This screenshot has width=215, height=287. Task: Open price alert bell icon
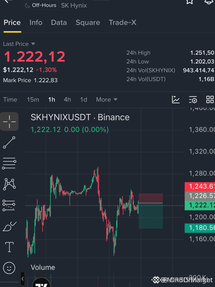pyautogui.click(x=209, y=1)
